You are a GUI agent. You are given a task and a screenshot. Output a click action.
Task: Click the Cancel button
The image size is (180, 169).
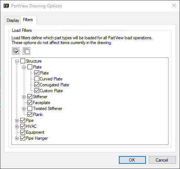tap(162, 160)
